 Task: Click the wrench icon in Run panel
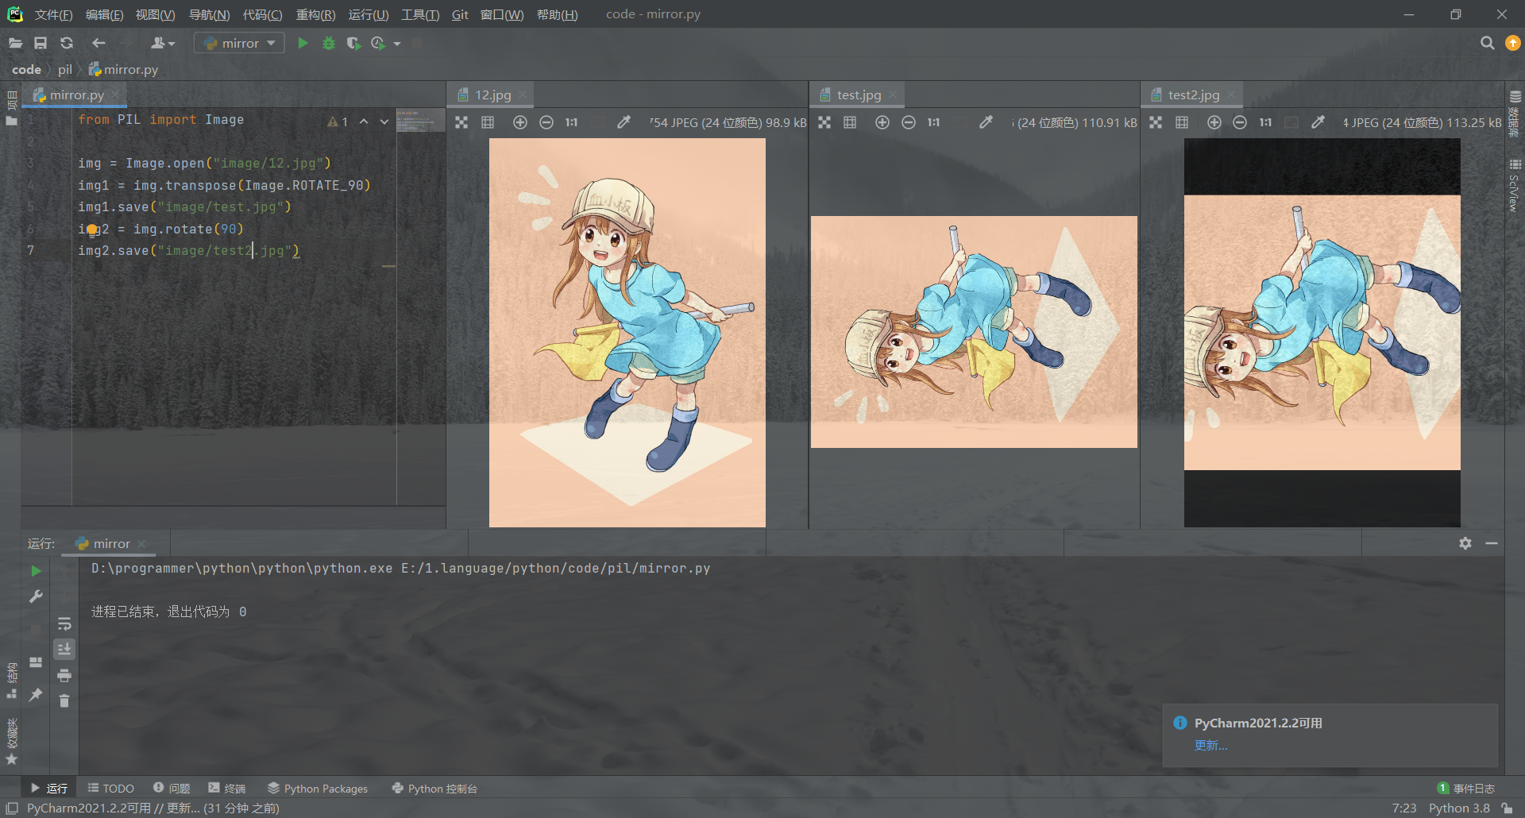(36, 596)
